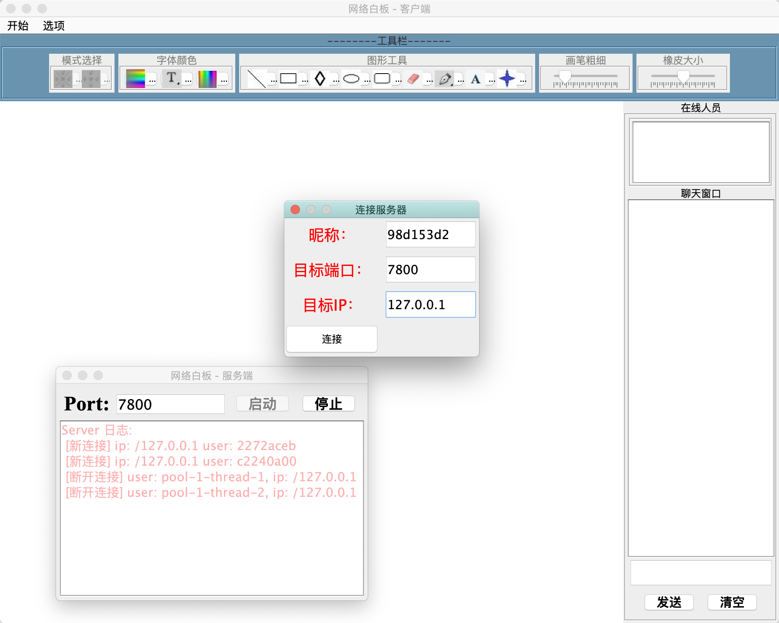Click log line for user c2240a00

(181, 461)
